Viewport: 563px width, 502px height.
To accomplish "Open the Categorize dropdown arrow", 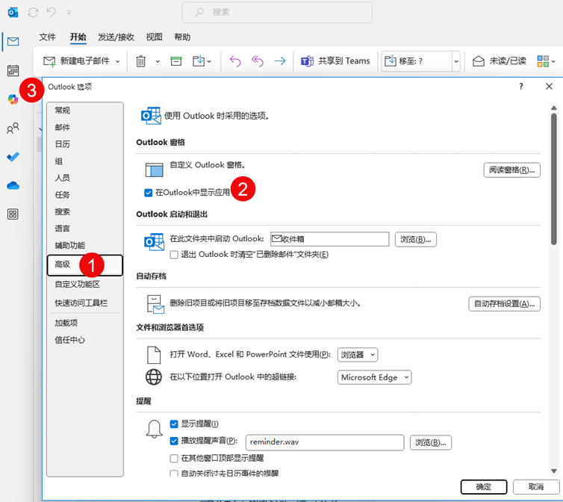I will 553,62.
